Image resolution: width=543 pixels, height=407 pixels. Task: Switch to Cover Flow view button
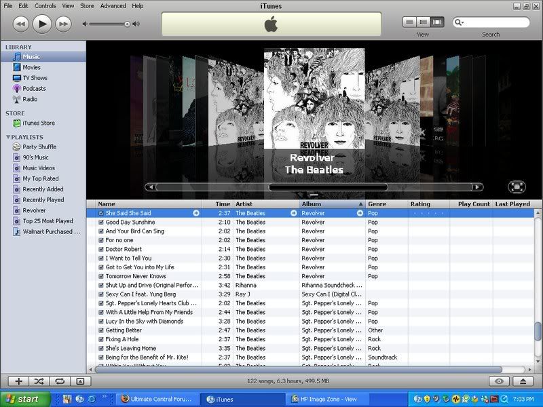click(x=437, y=22)
